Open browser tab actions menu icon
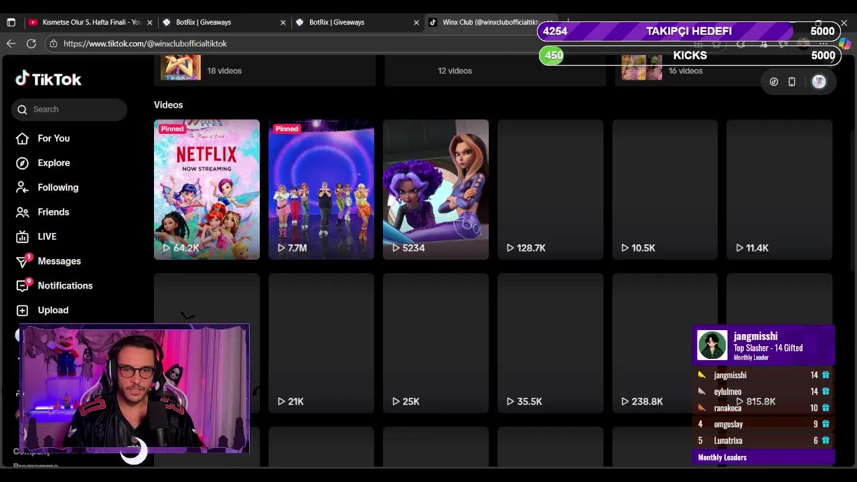 (x=11, y=22)
